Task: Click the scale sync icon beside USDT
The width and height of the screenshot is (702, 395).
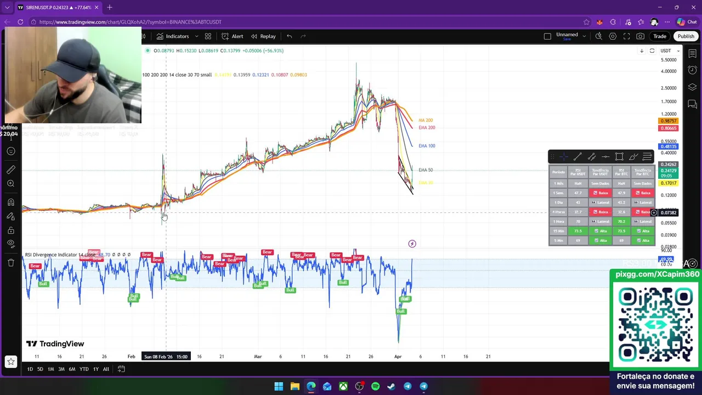Action: tap(652, 51)
